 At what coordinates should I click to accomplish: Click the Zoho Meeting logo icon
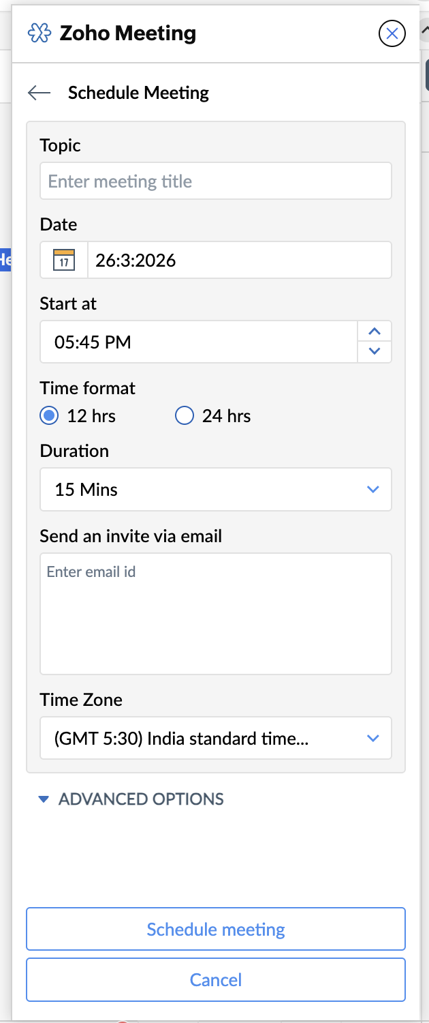point(39,33)
